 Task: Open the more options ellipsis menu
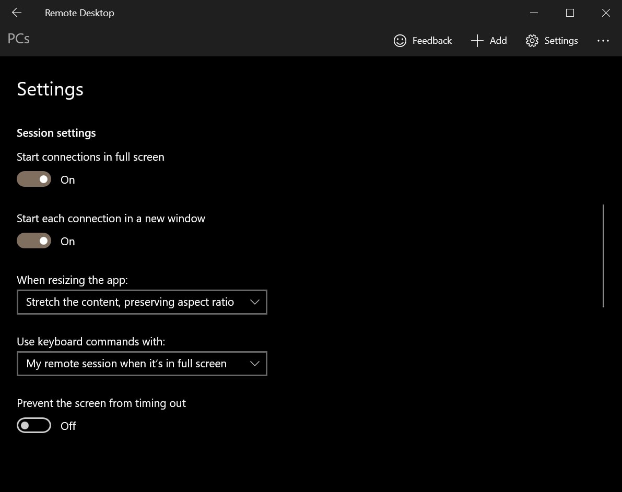point(603,41)
